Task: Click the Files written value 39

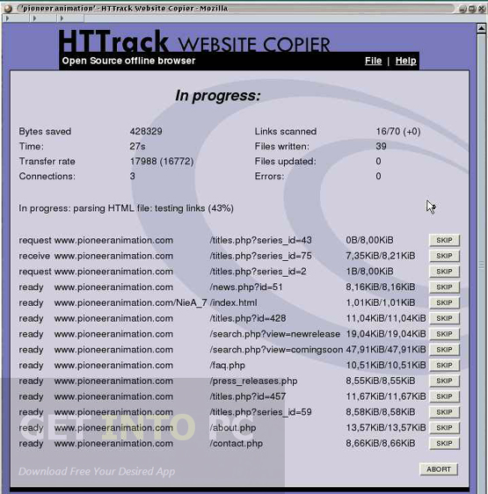Action: click(381, 146)
